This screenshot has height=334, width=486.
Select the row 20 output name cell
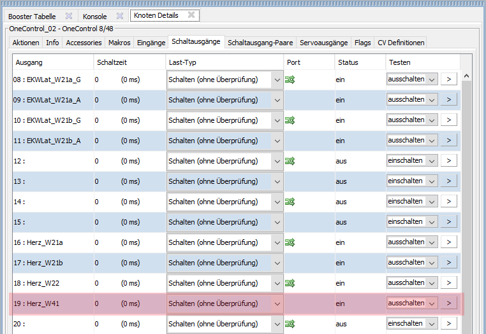coord(52,324)
